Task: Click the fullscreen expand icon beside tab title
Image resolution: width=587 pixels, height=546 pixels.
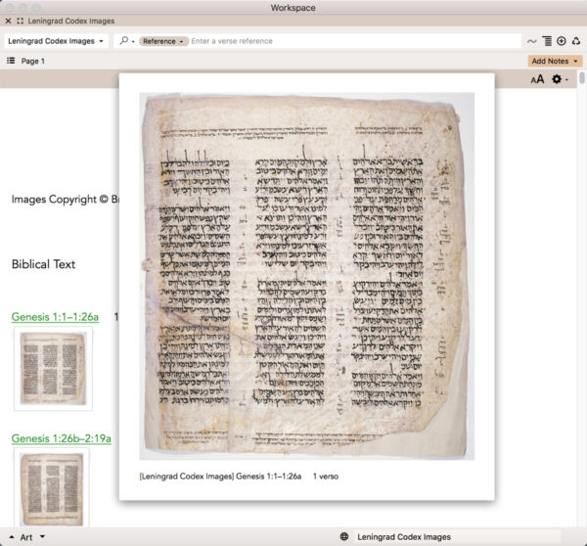Action: click(x=21, y=21)
